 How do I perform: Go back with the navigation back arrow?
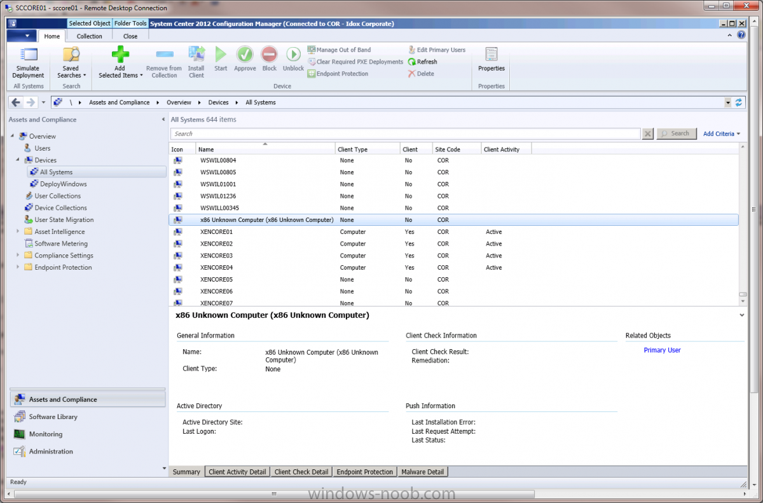[x=17, y=102]
